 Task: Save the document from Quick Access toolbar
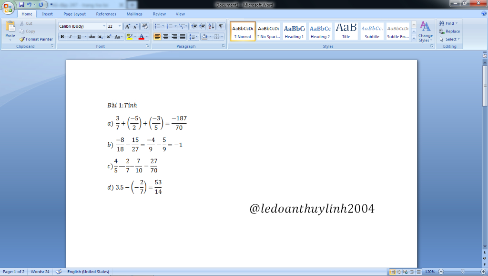pos(21,5)
